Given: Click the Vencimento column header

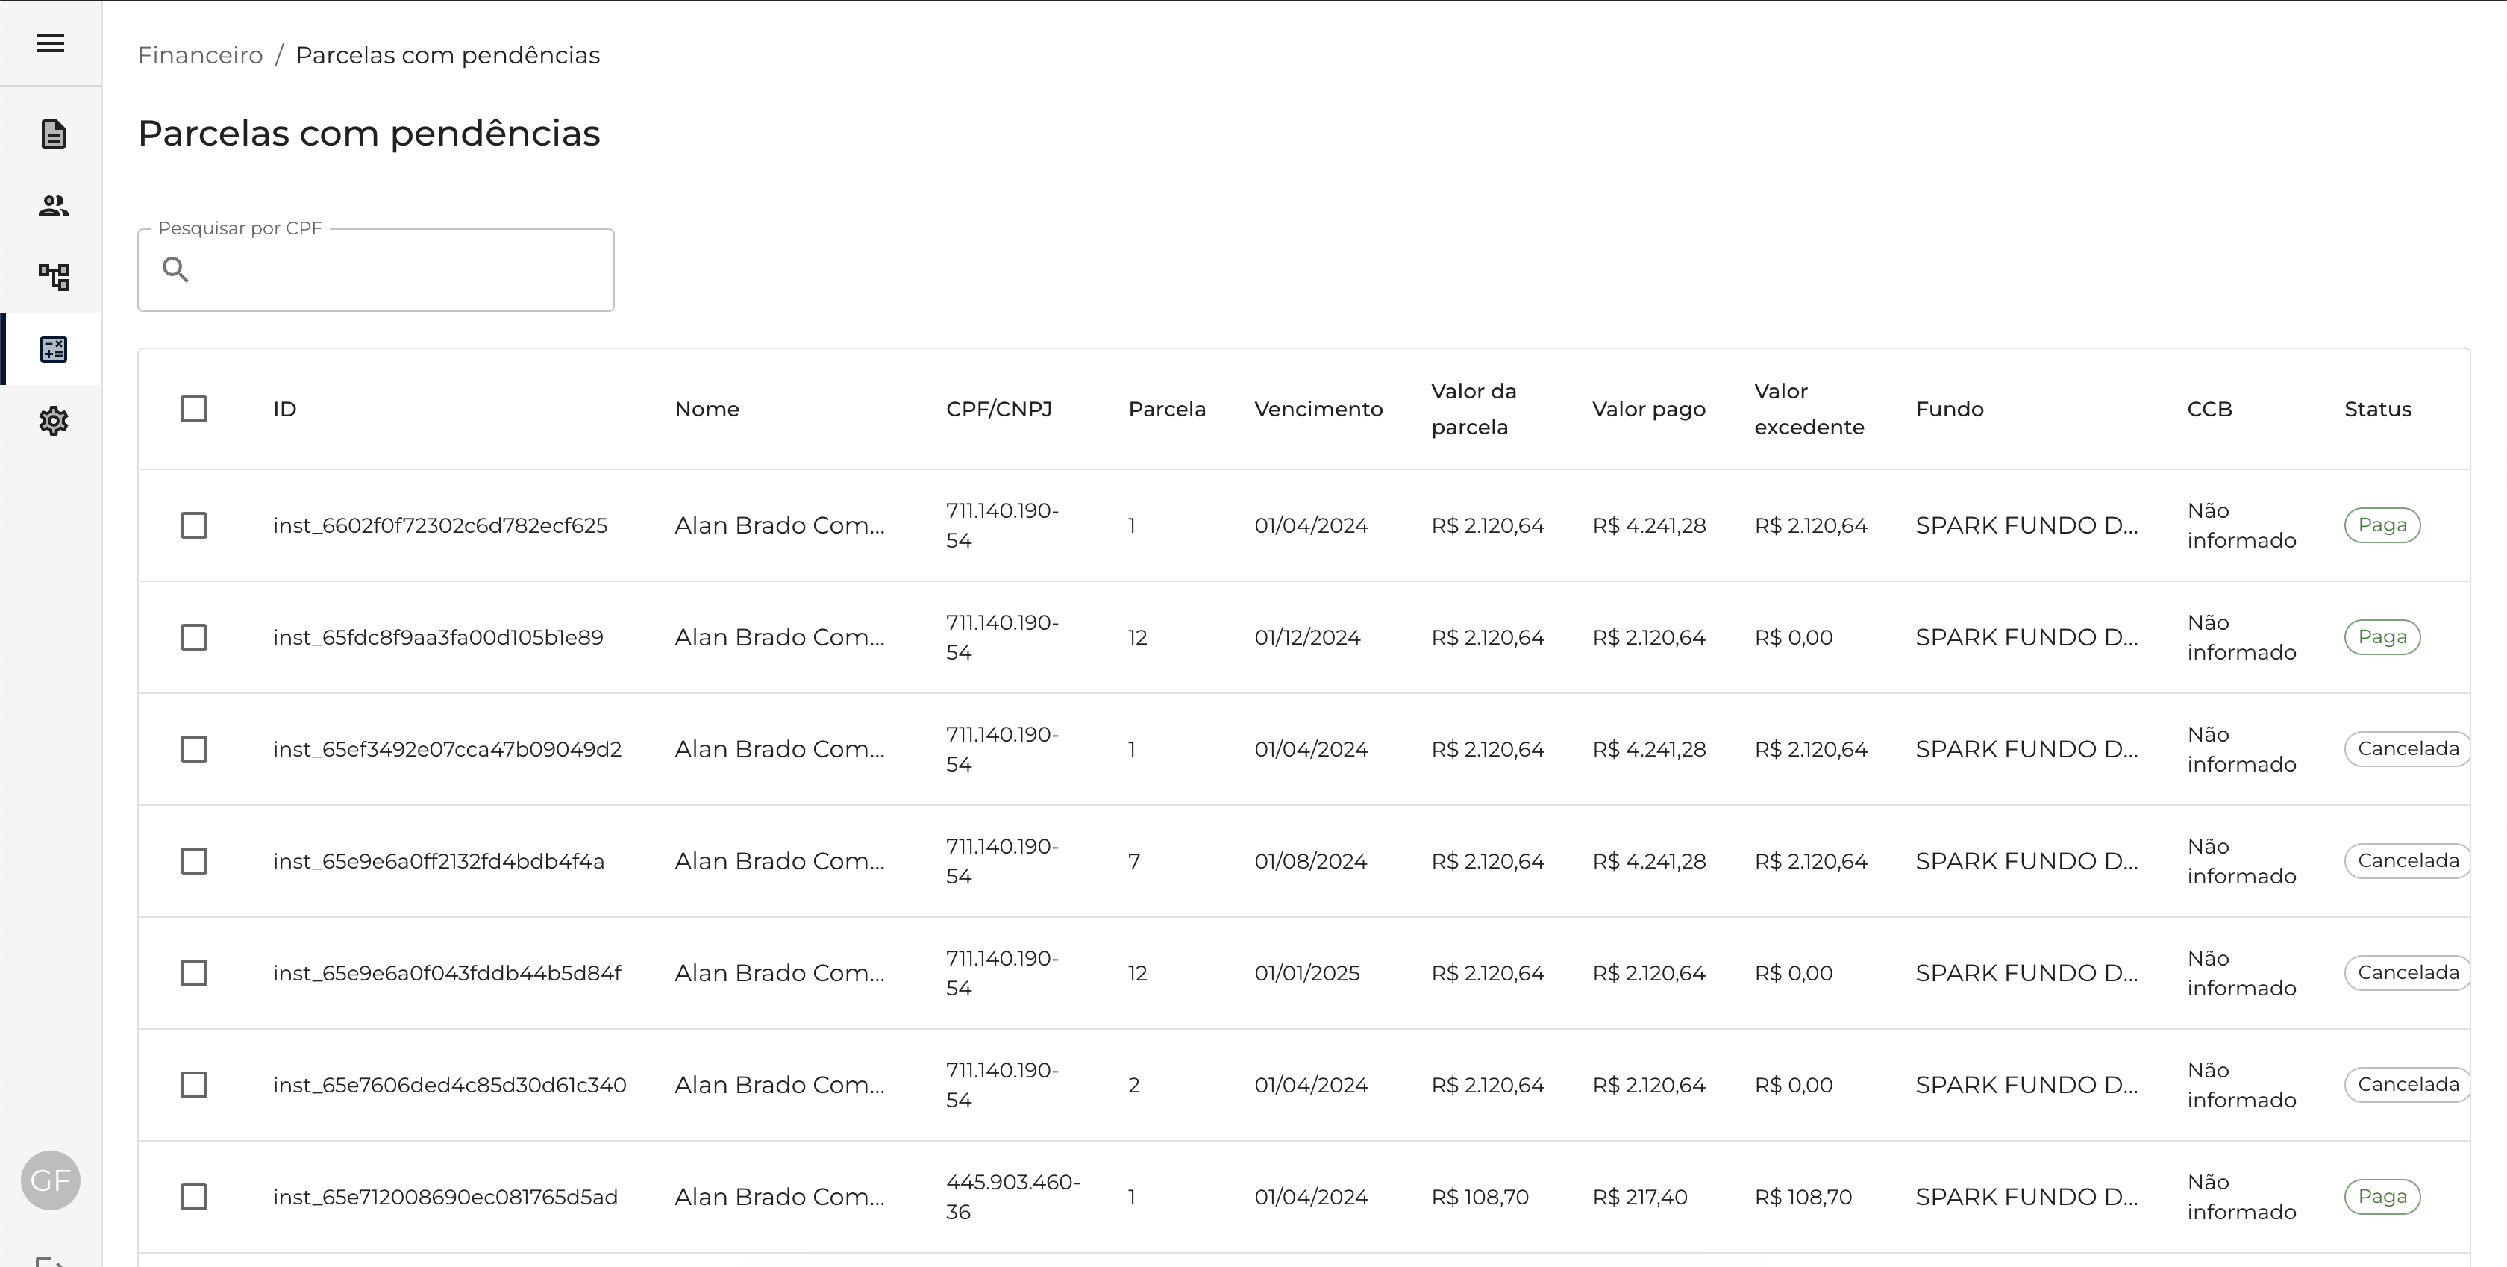Looking at the screenshot, I should click(x=1318, y=410).
